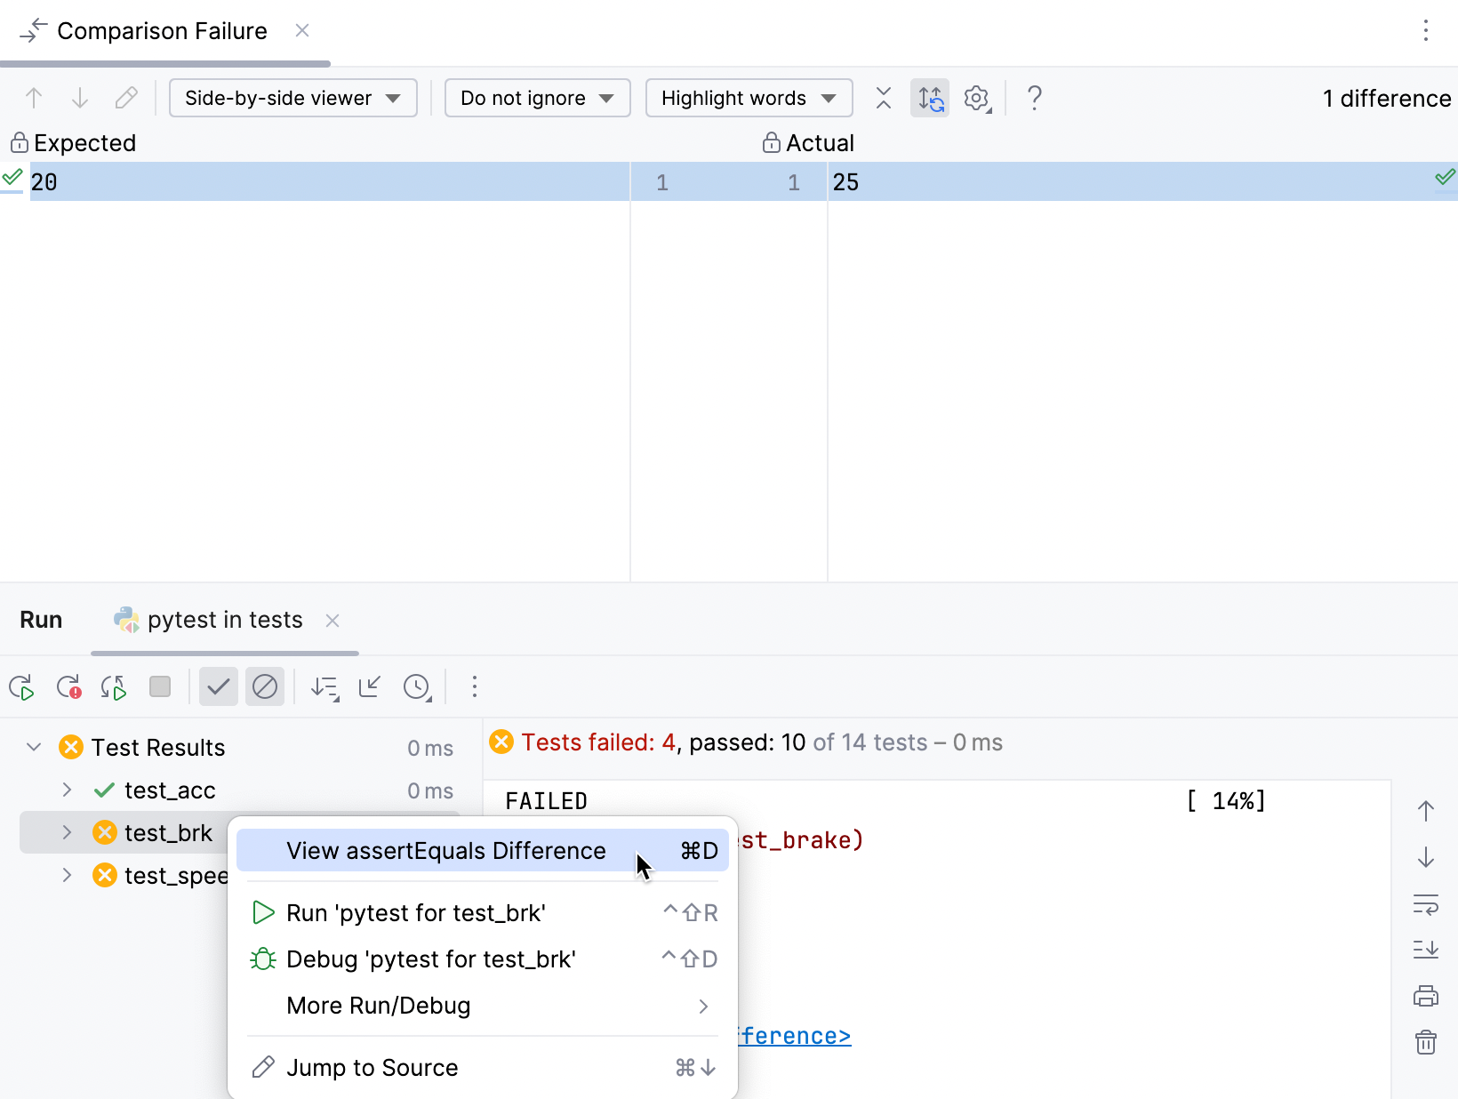Click the diff settings gear icon
This screenshot has height=1099, width=1458.
click(977, 98)
